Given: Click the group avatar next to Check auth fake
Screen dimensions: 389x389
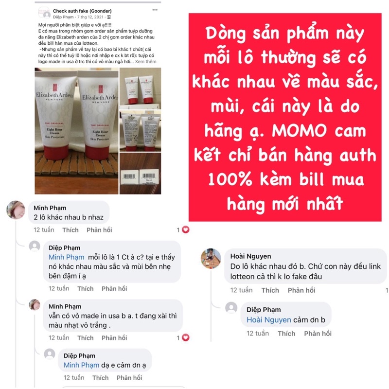Looking at the screenshot, I should point(44,13).
